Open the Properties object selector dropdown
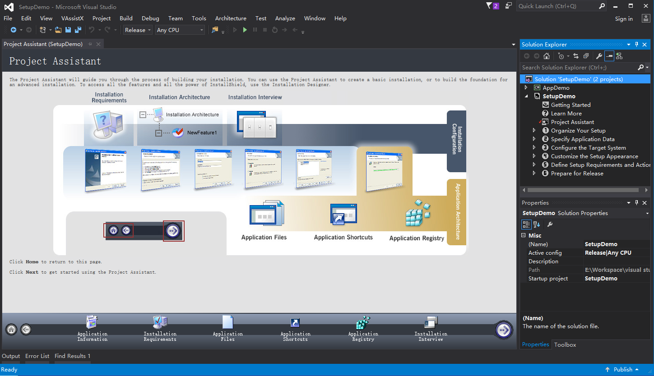Viewport: 654px width, 376px height. coord(648,213)
